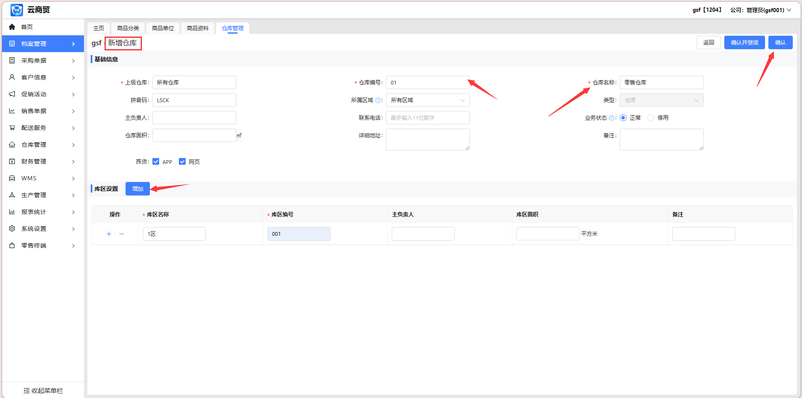
Task: Click the 详细地址 text area
Action: [x=427, y=140]
